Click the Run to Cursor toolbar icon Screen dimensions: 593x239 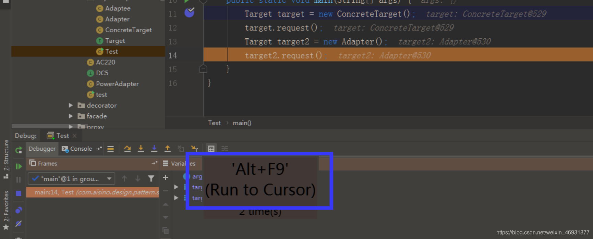tap(194, 149)
